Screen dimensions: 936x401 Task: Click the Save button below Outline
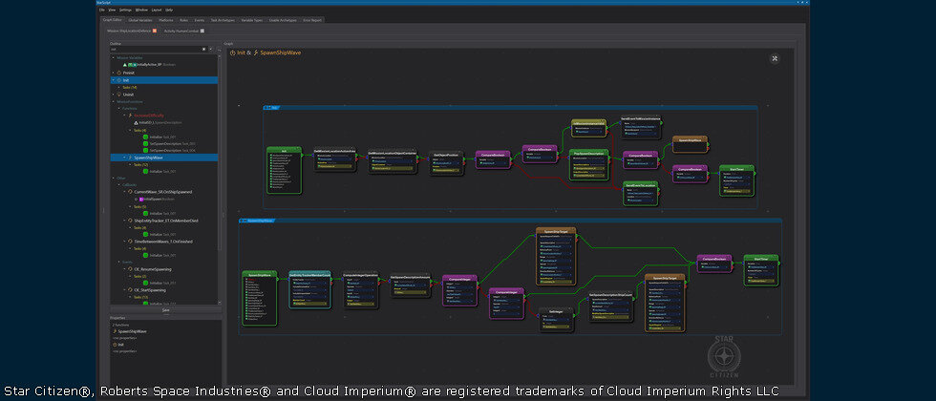click(165, 309)
